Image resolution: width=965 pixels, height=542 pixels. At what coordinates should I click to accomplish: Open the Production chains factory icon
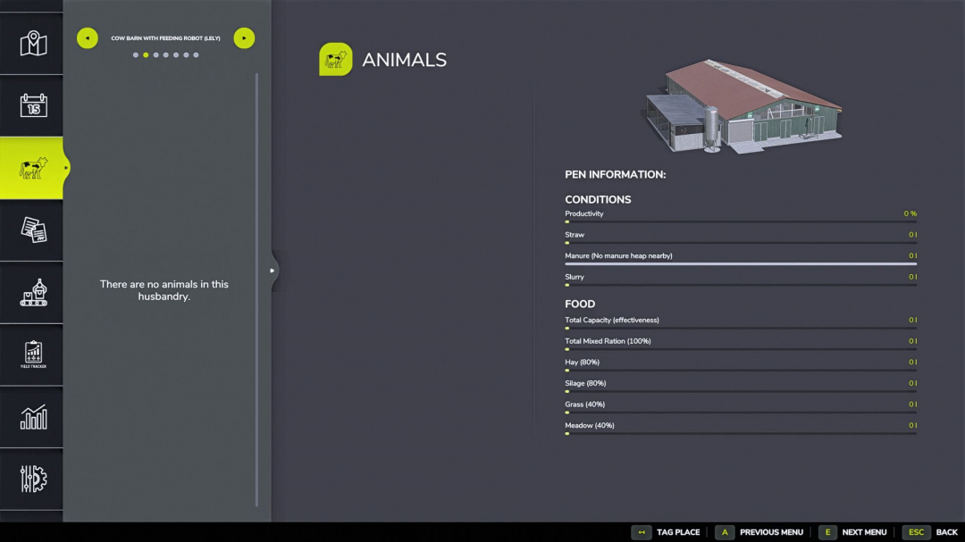click(x=33, y=292)
